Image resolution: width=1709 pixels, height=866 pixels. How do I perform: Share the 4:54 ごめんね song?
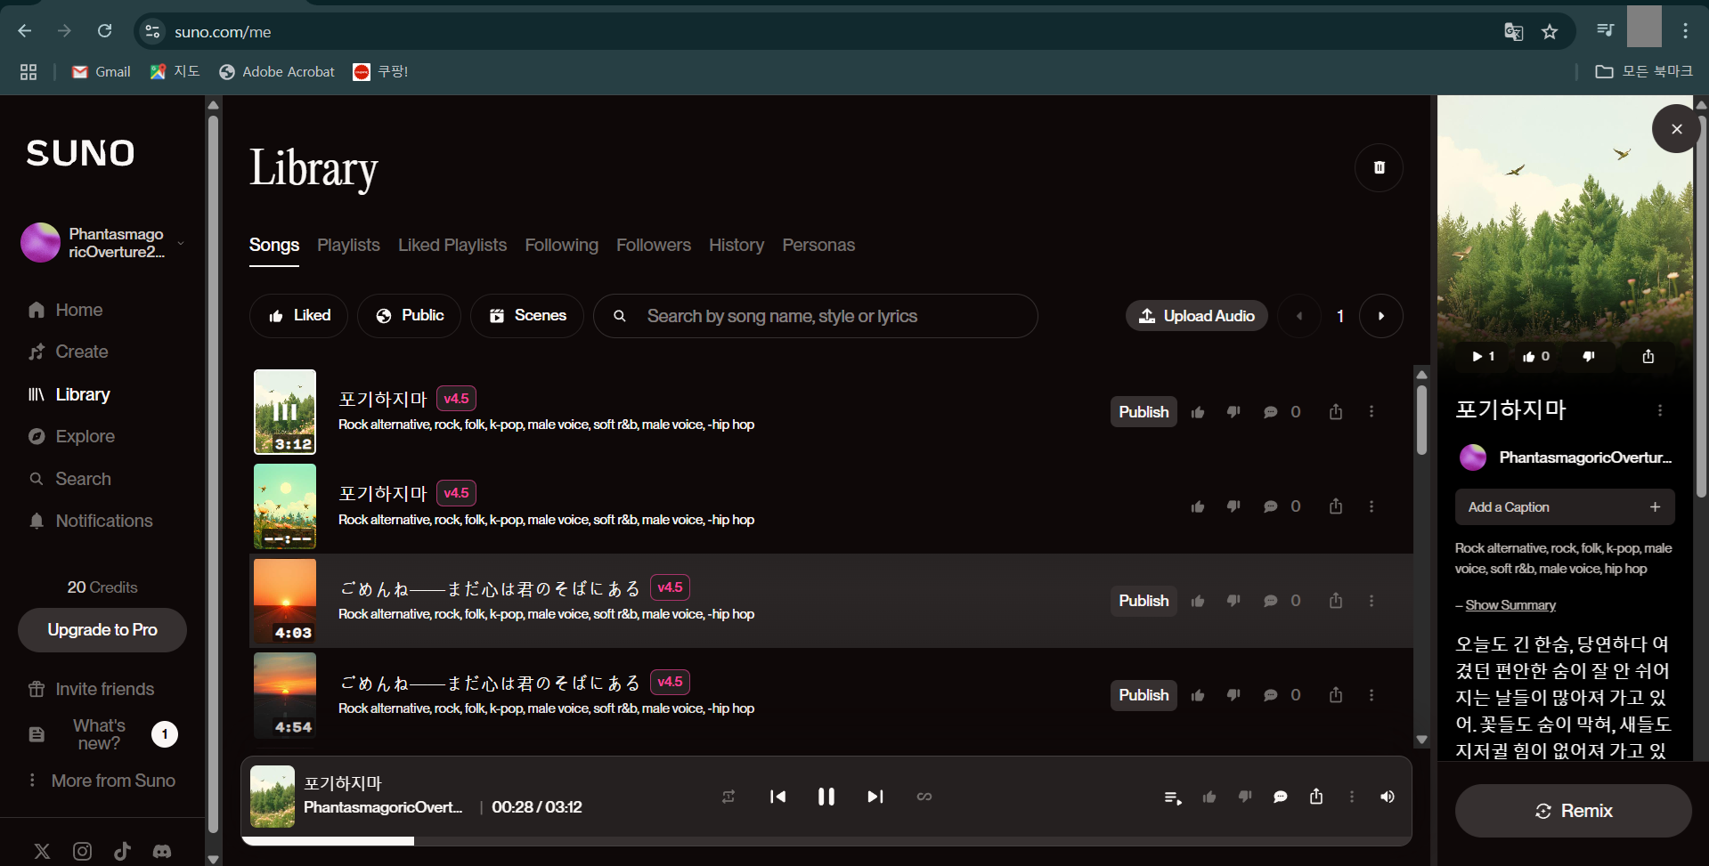point(1336,694)
